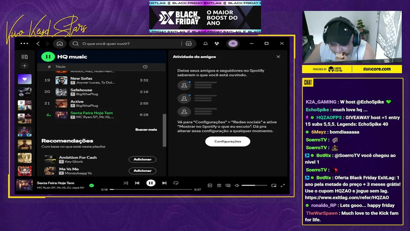Viewport: 410px width, 231px height.
Task: Enter full screen with expand icon
Action: click(283, 185)
